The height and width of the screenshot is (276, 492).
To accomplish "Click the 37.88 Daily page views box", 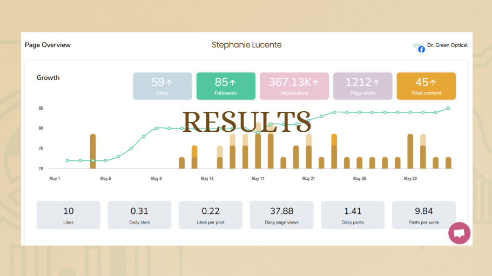I will (281, 215).
